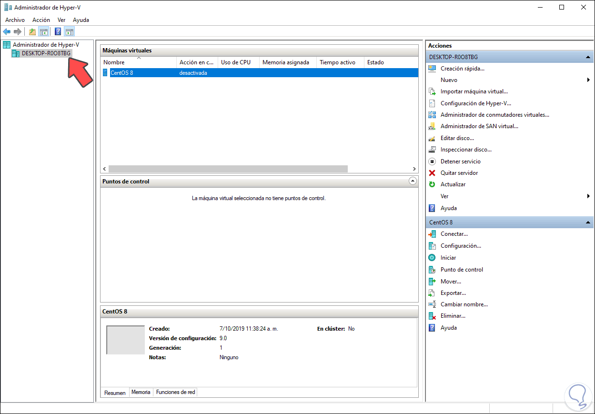The width and height of the screenshot is (595, 414).
Task: Click the blue Help toolbar icon
Action: click(58, 32)
